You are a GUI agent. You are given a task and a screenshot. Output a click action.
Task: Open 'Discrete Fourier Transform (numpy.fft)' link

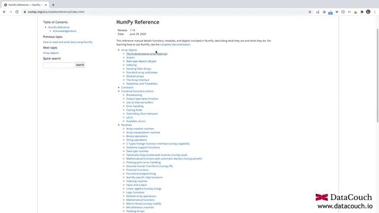pos(149,166)
